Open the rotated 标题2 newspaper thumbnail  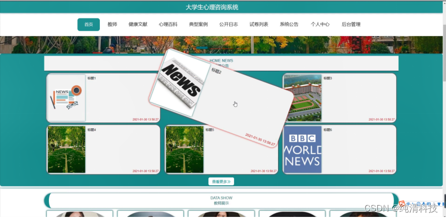180,83
